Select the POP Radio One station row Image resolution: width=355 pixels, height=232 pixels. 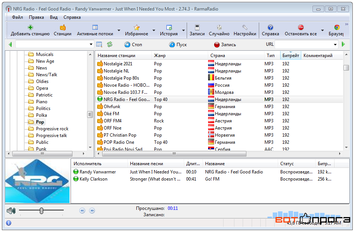click(219, 142)
